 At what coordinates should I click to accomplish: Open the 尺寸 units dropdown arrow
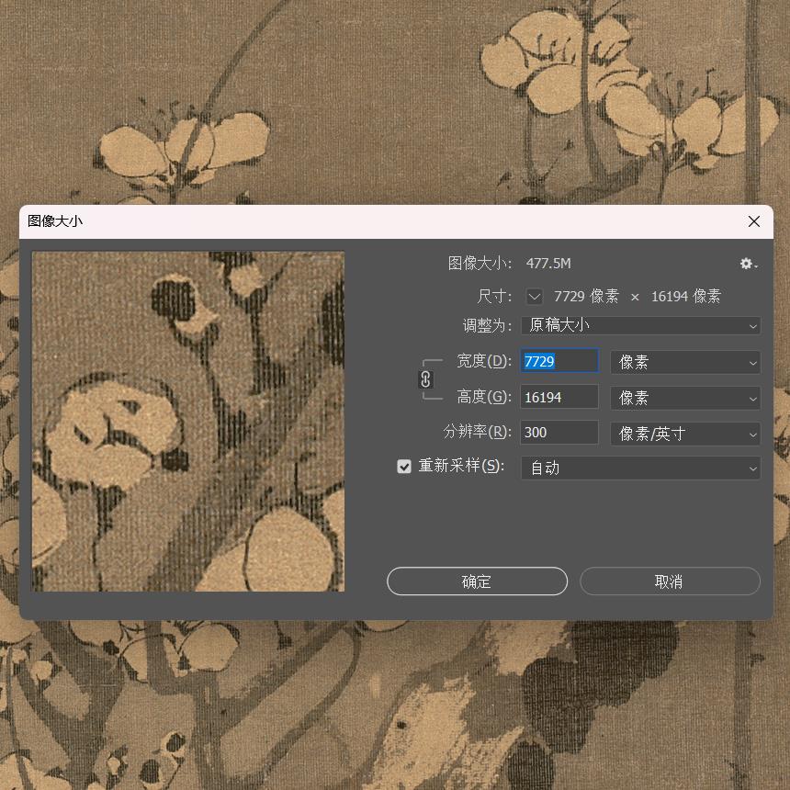coord(534,296)
